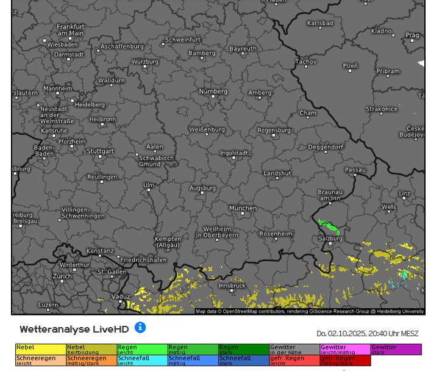Click the München city marker on map

[243, 214]
